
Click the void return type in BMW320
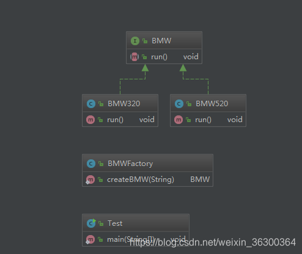tap(147, 120)
